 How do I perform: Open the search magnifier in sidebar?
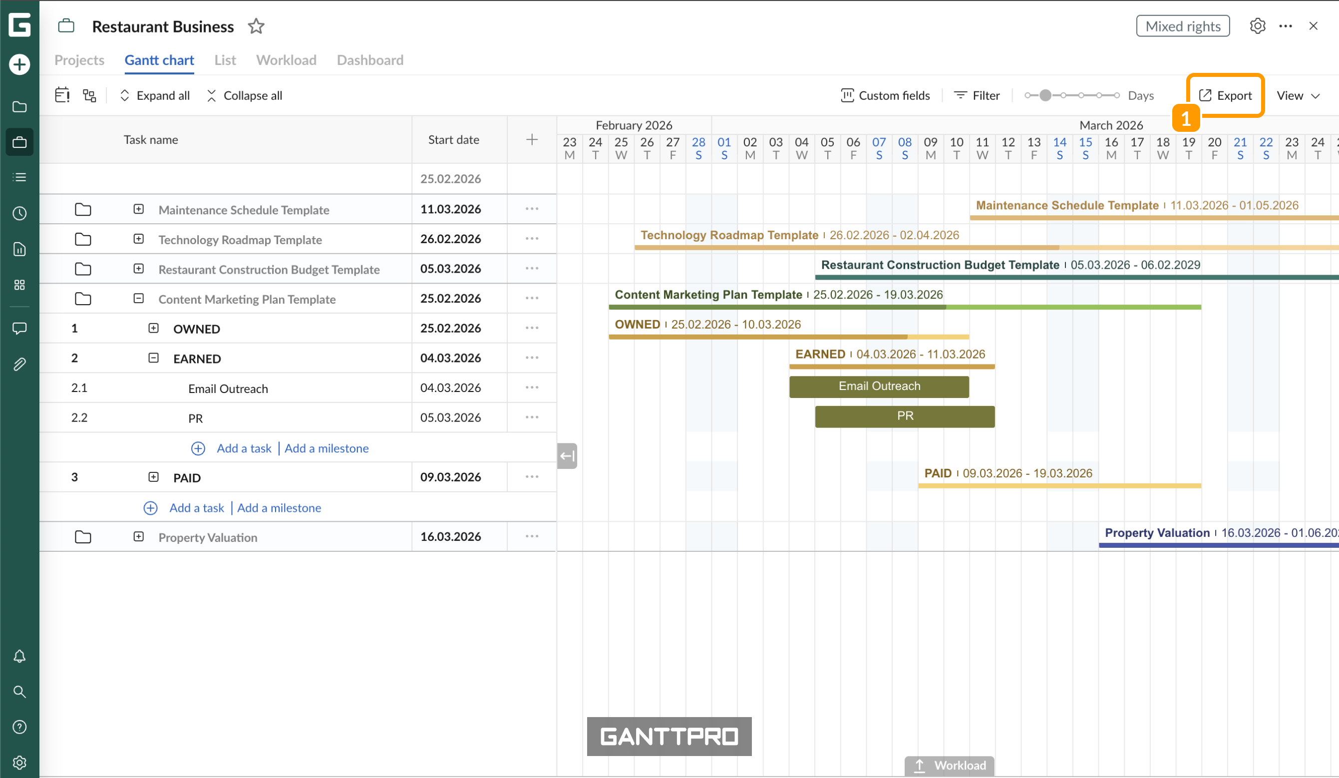point(19,692)
